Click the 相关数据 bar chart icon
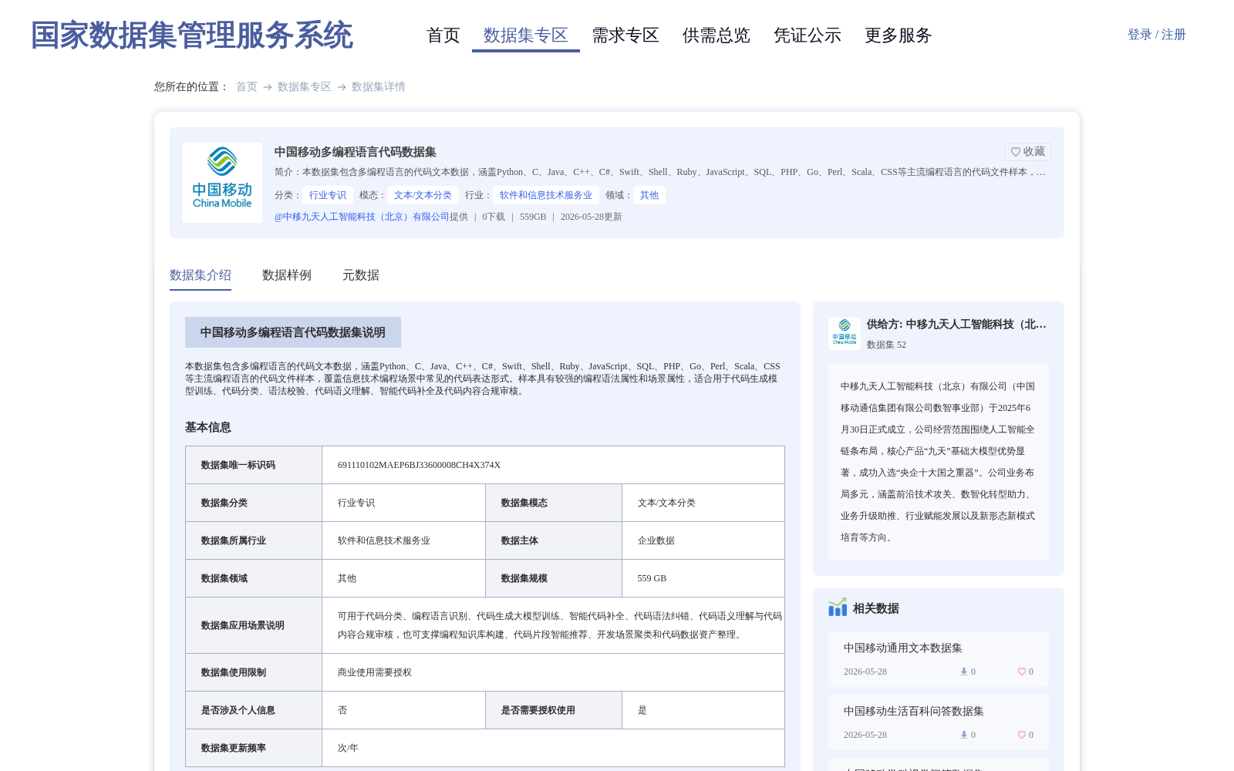 (838, 608)
